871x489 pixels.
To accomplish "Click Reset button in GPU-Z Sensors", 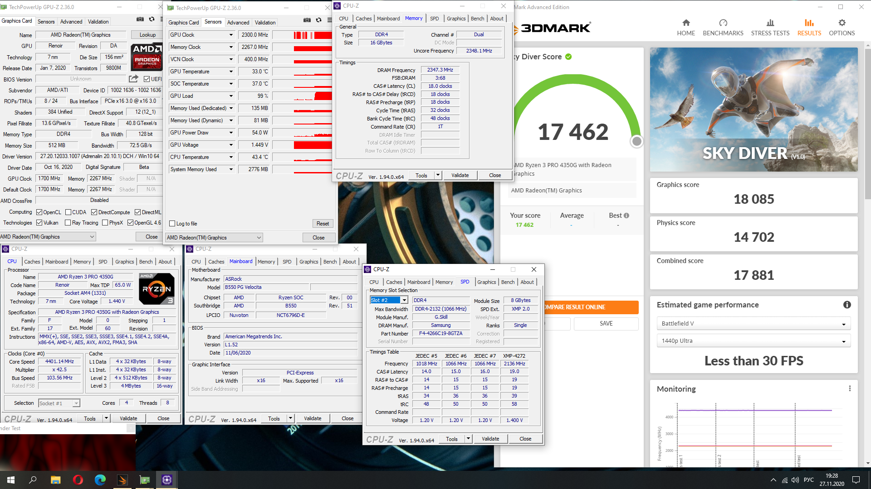I will tap(323, 224).
